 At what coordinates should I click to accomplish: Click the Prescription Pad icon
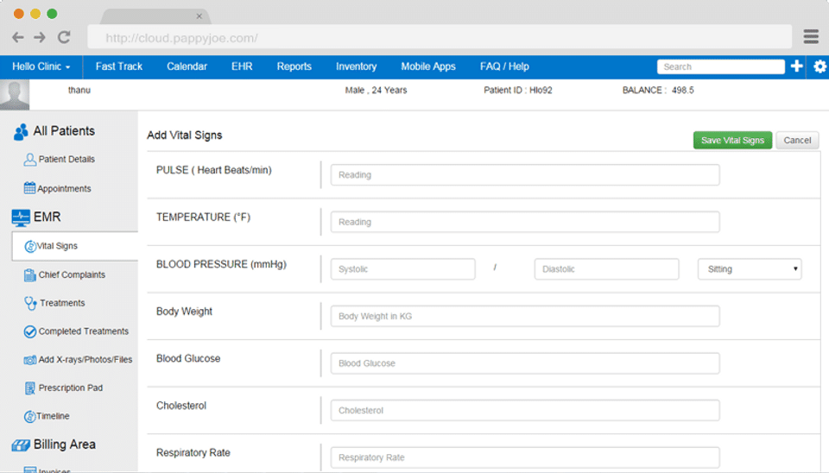point(29,388)
